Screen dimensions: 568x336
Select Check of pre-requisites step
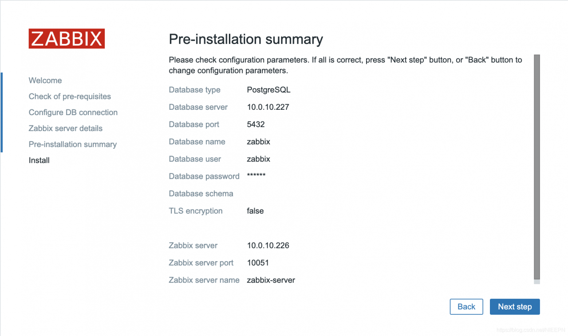pyautogui.click(x=70, y=97)
